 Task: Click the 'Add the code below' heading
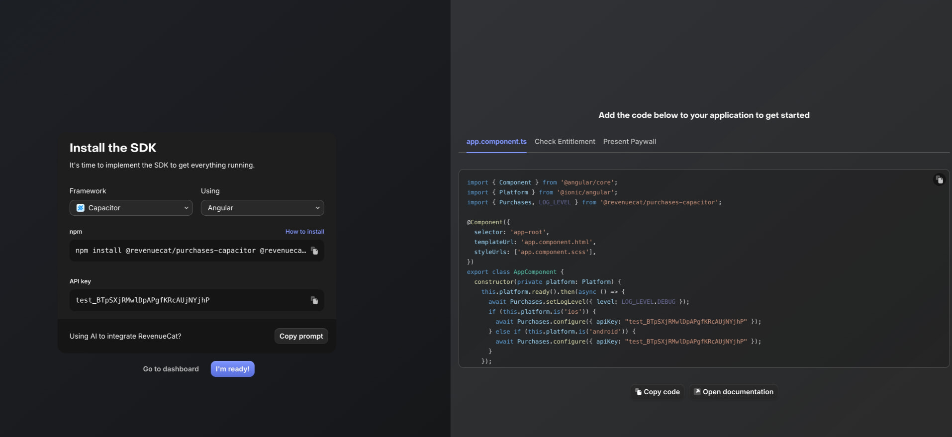pos(704,115)
